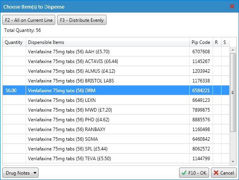Open the Drug Notes dropdown arrow
The width and height of the screenshot is (239, 180).
coord(35,173)
